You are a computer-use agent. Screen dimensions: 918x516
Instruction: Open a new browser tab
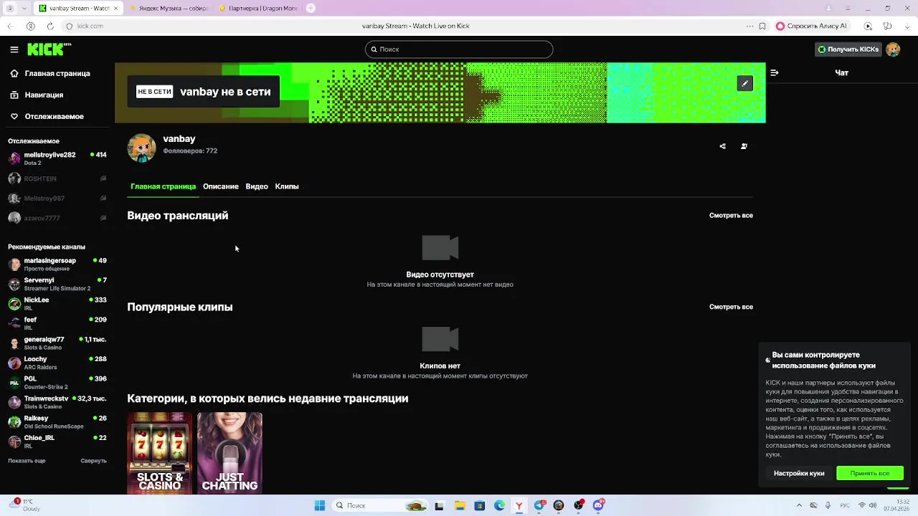pyautogui.click(x=311, y=8)
